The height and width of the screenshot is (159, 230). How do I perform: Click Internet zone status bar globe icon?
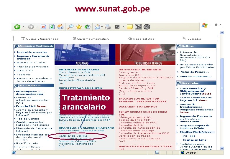pyautogui.click(x=183, y=153)
